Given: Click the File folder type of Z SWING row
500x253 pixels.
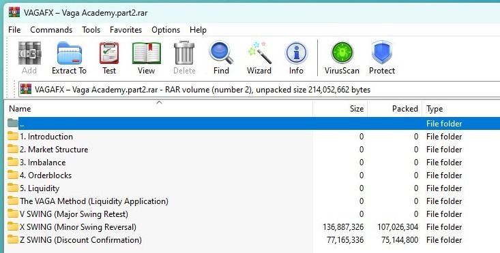Looking at the screenshot, I should 444,240.
